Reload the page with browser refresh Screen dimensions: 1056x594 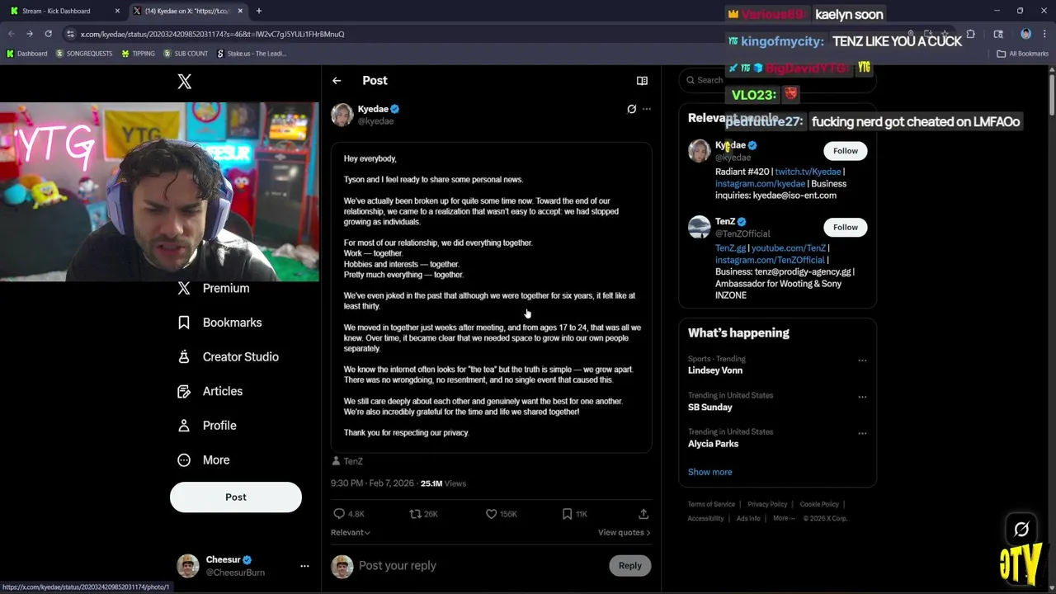49,34
